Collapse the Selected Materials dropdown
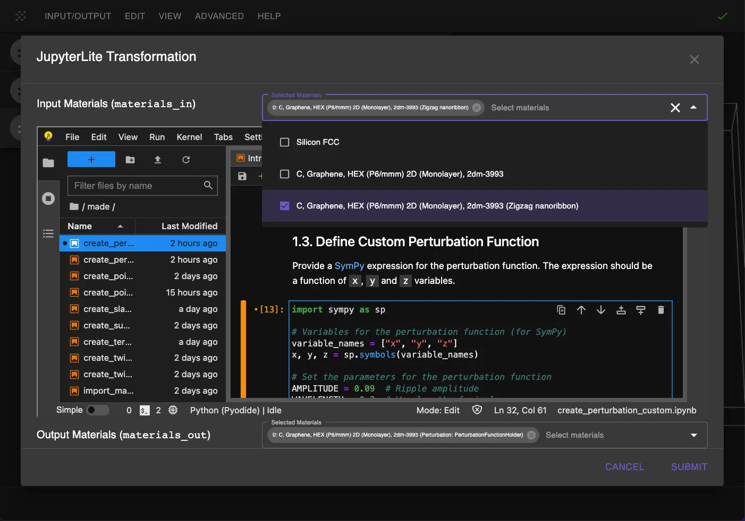745x521 pixels. tap(693, 107)
